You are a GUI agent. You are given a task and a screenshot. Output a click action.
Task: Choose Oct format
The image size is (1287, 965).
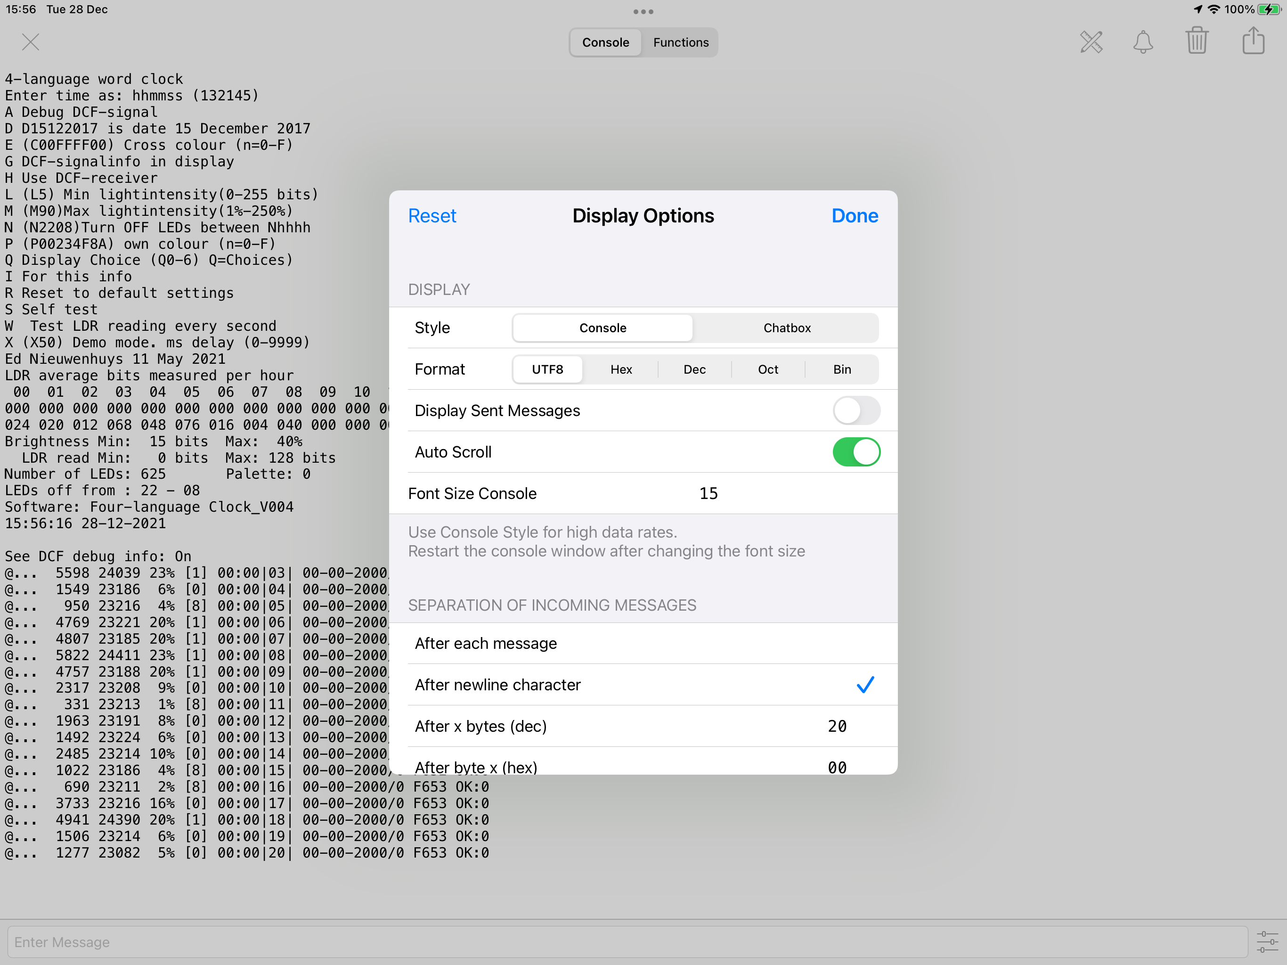pyautogui.click(x=767, y=369)
